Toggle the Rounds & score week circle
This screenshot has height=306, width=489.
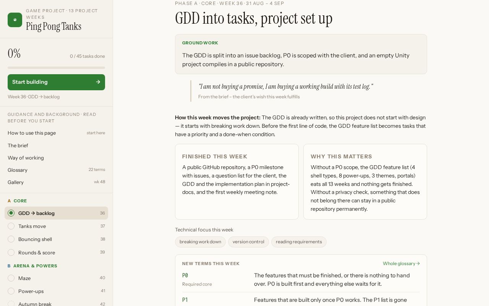coord(11,252)
